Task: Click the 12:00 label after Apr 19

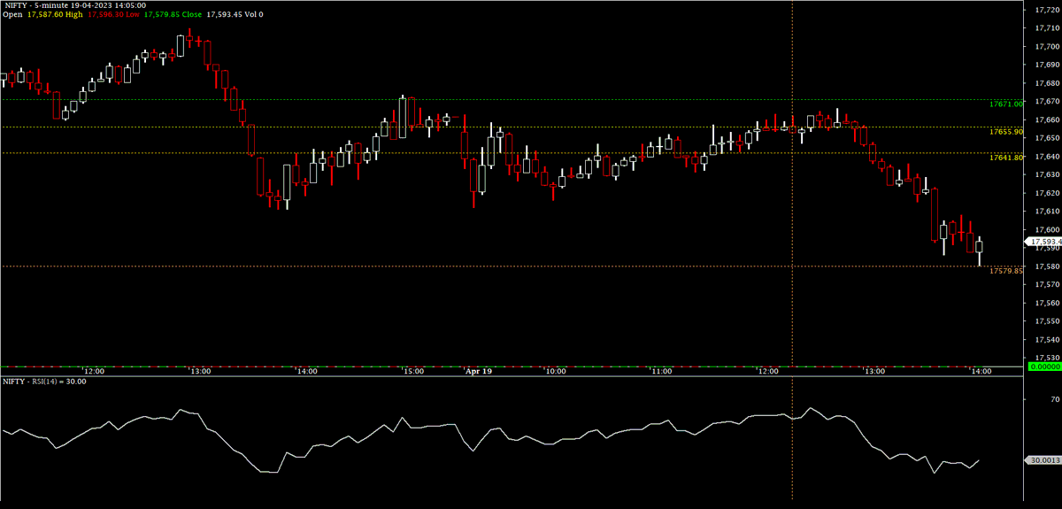Action: click(x=768, y=372)
